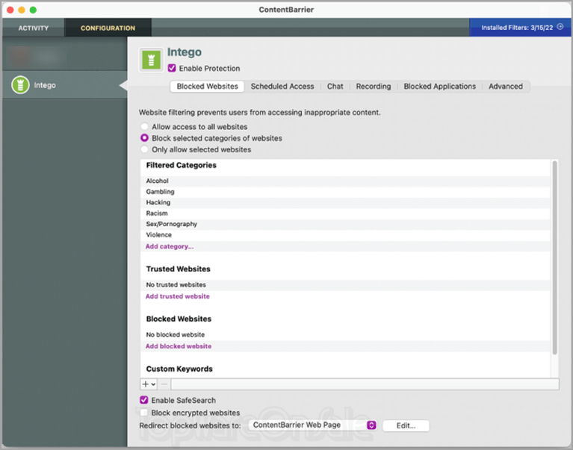Expand the chevron next to plus button
The width and height of the screenshot is (573, 450).
pos(153,384)
